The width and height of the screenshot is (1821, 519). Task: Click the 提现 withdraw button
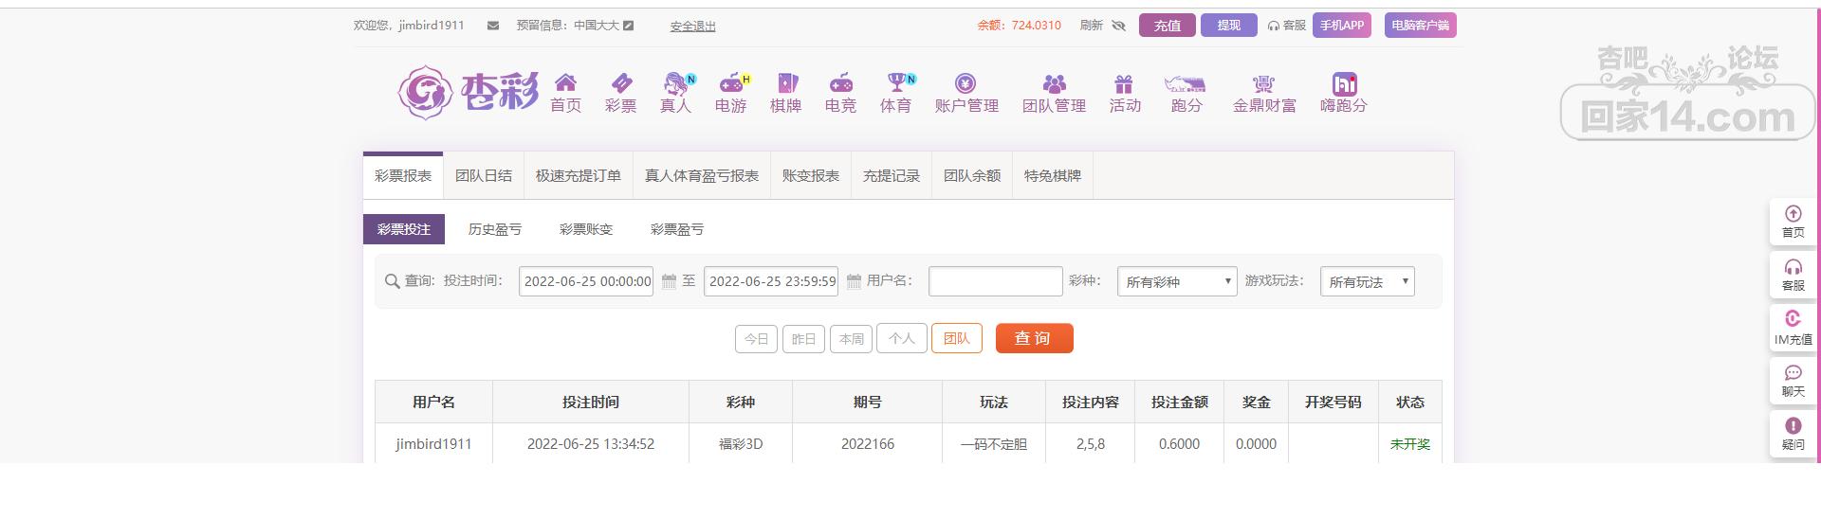pos(1229,26)
